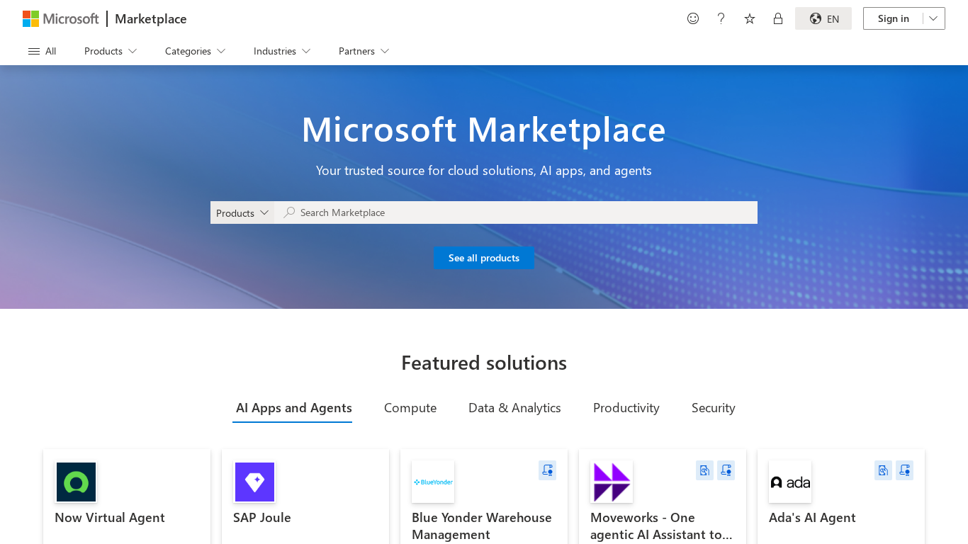Image resolution: width=968 pixels, height=544 pixels.
Task: Switch to Data & Analytics tab
Action: click(x=514, y=408)
